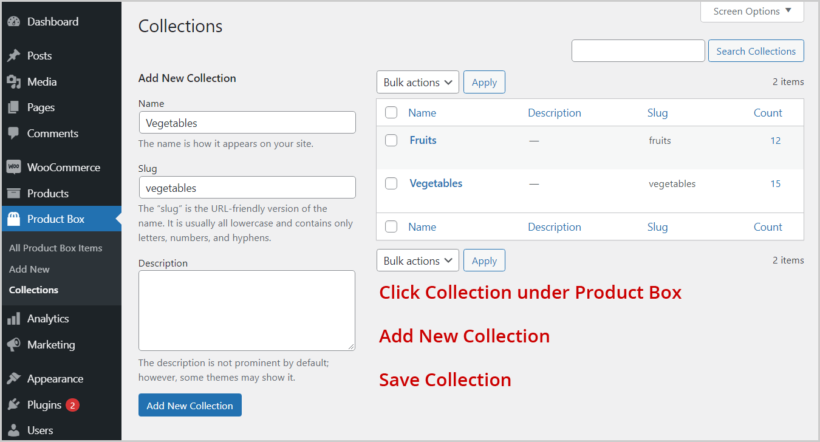Click the Search Collections button
Screen dimensions: 820x442
756,52
